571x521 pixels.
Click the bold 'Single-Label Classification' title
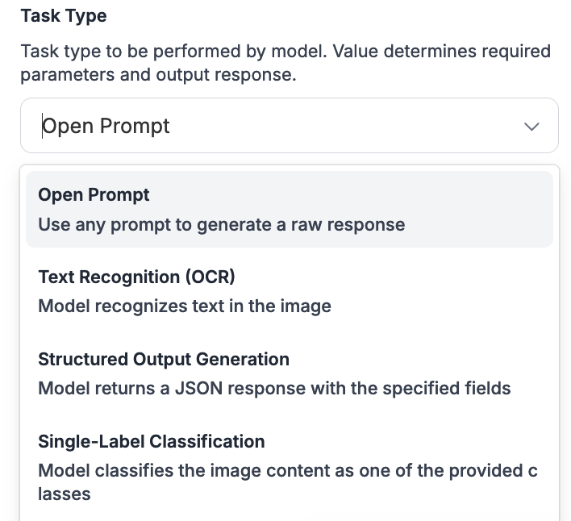click(x=151, y=441)
